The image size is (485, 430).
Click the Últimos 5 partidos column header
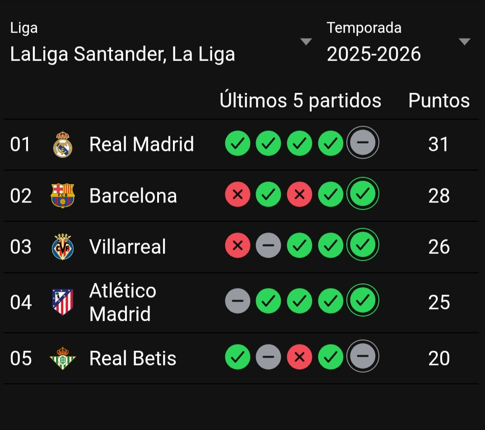tap(300, 100)
